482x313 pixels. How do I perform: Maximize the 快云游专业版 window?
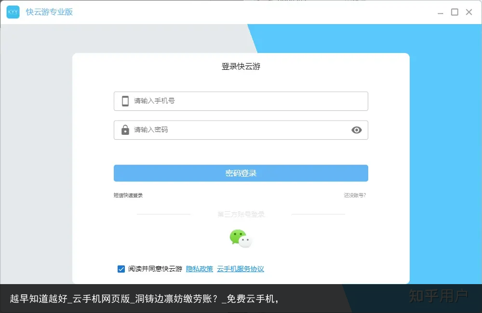(x=455, y=12)
